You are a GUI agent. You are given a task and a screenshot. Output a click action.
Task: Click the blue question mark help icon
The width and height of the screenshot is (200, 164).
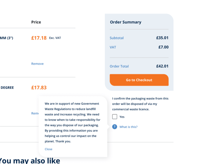(x=114, y=127)
